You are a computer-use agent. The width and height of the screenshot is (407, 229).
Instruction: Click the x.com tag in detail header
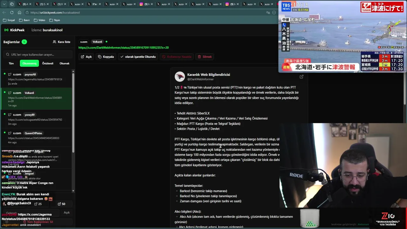tap(84, 42)
